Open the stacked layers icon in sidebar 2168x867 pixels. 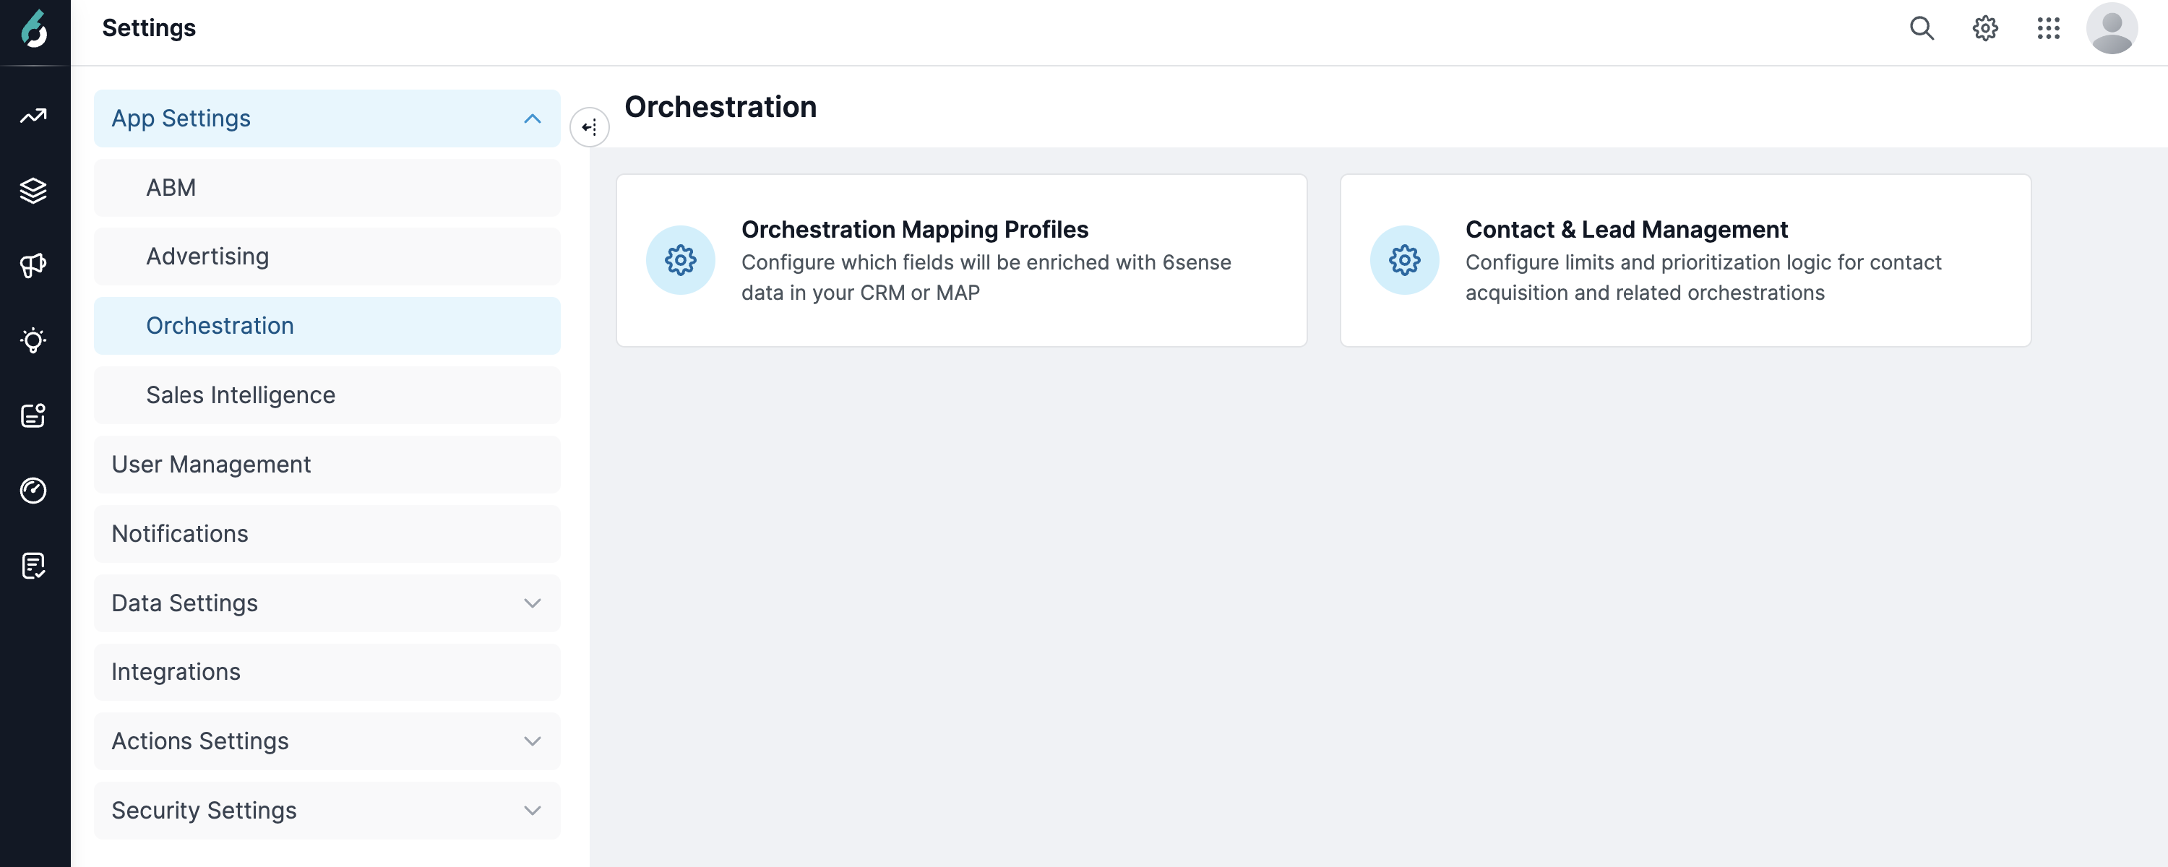(x=34, y=191)
